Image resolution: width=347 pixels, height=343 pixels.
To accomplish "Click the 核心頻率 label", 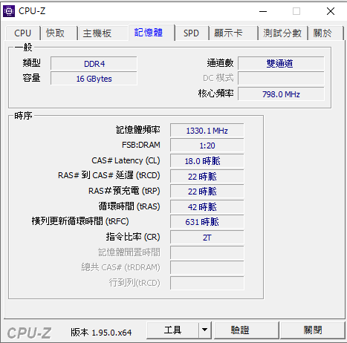I will pos(215,94).
